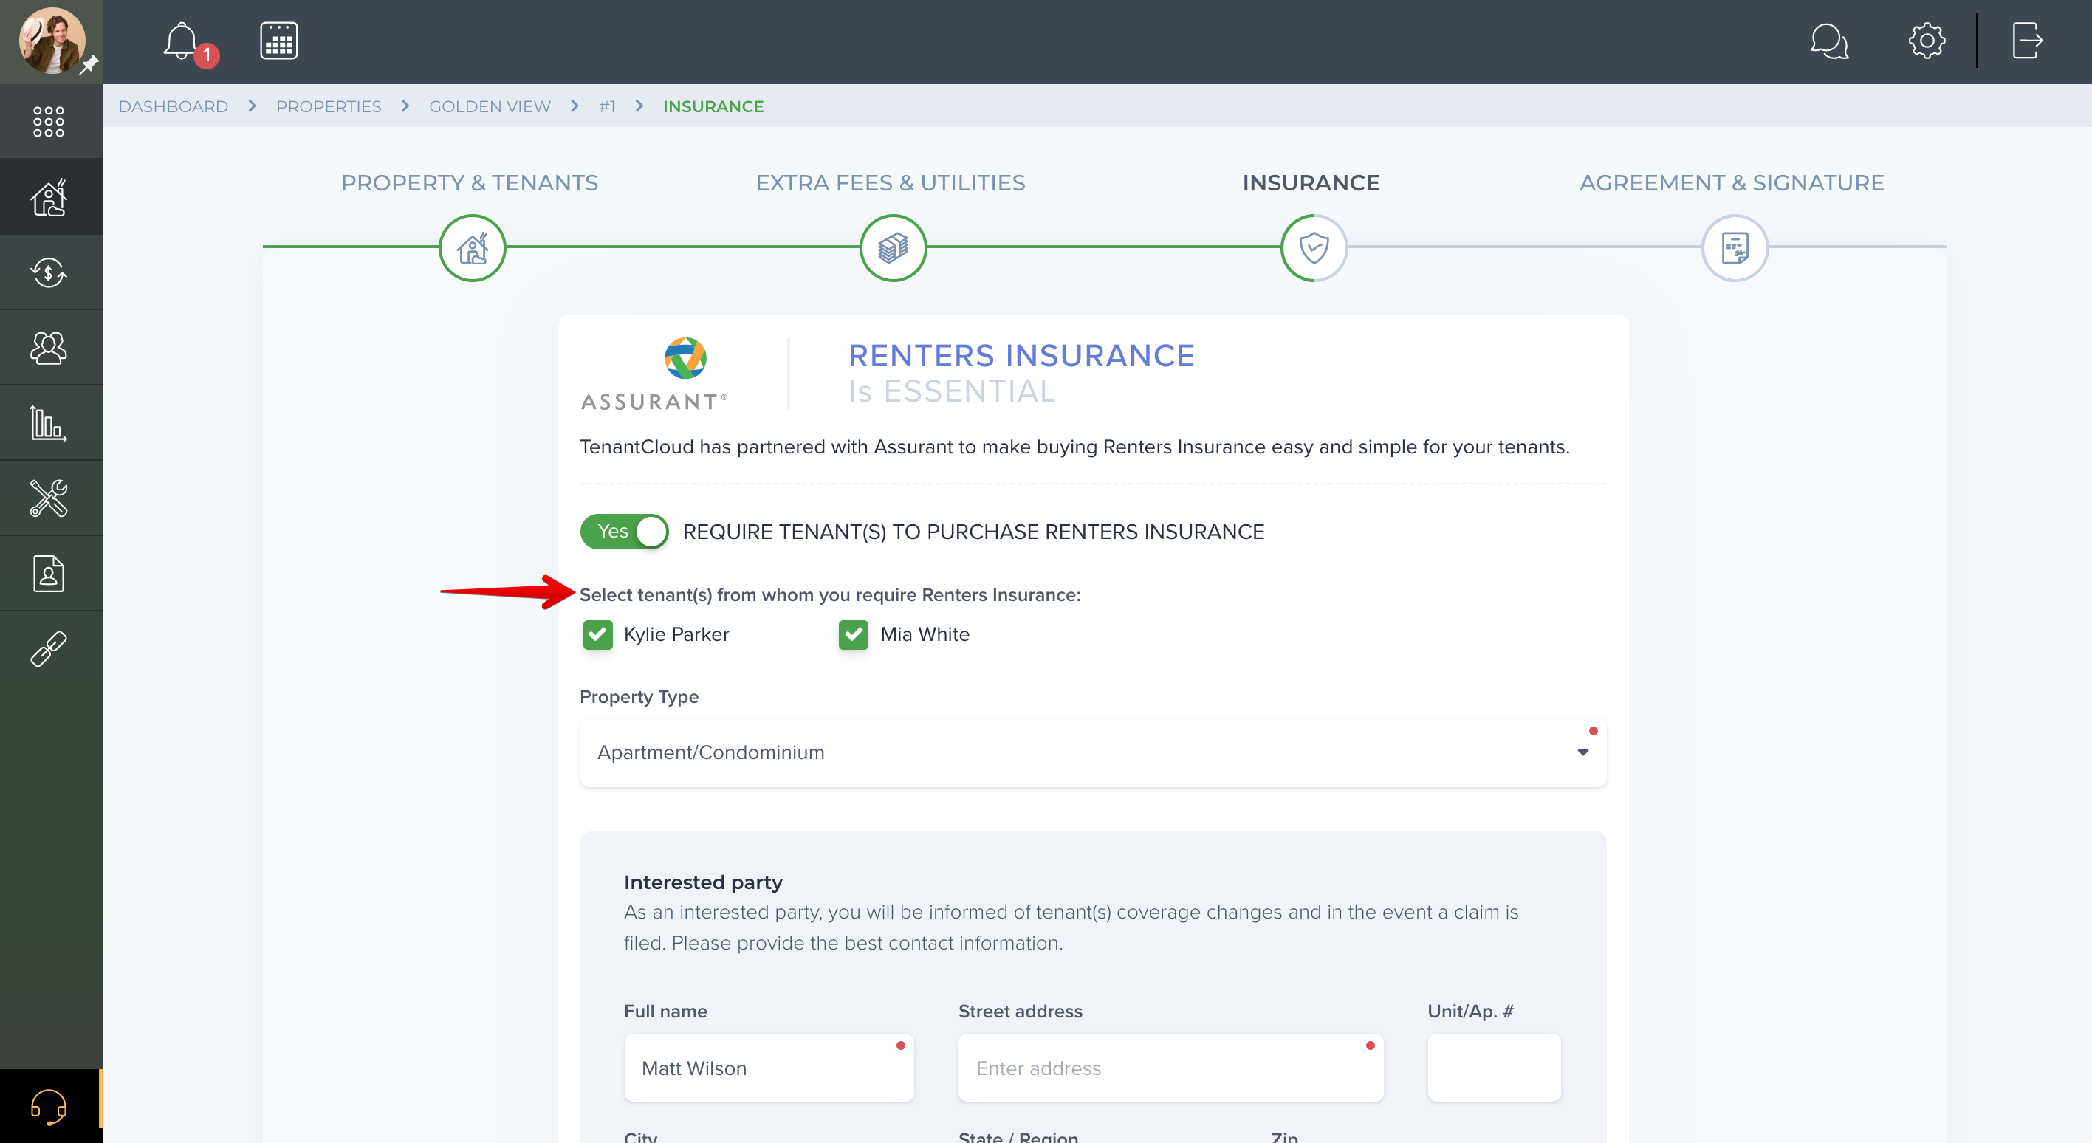Click the Property & Tenants step circle
The width and height of the screenshot is (2092, 1143).
(x=473, y=248)
